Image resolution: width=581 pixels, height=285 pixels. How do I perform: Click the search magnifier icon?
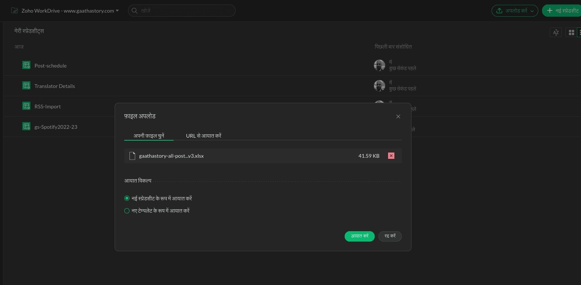click(x=135, y=11)
